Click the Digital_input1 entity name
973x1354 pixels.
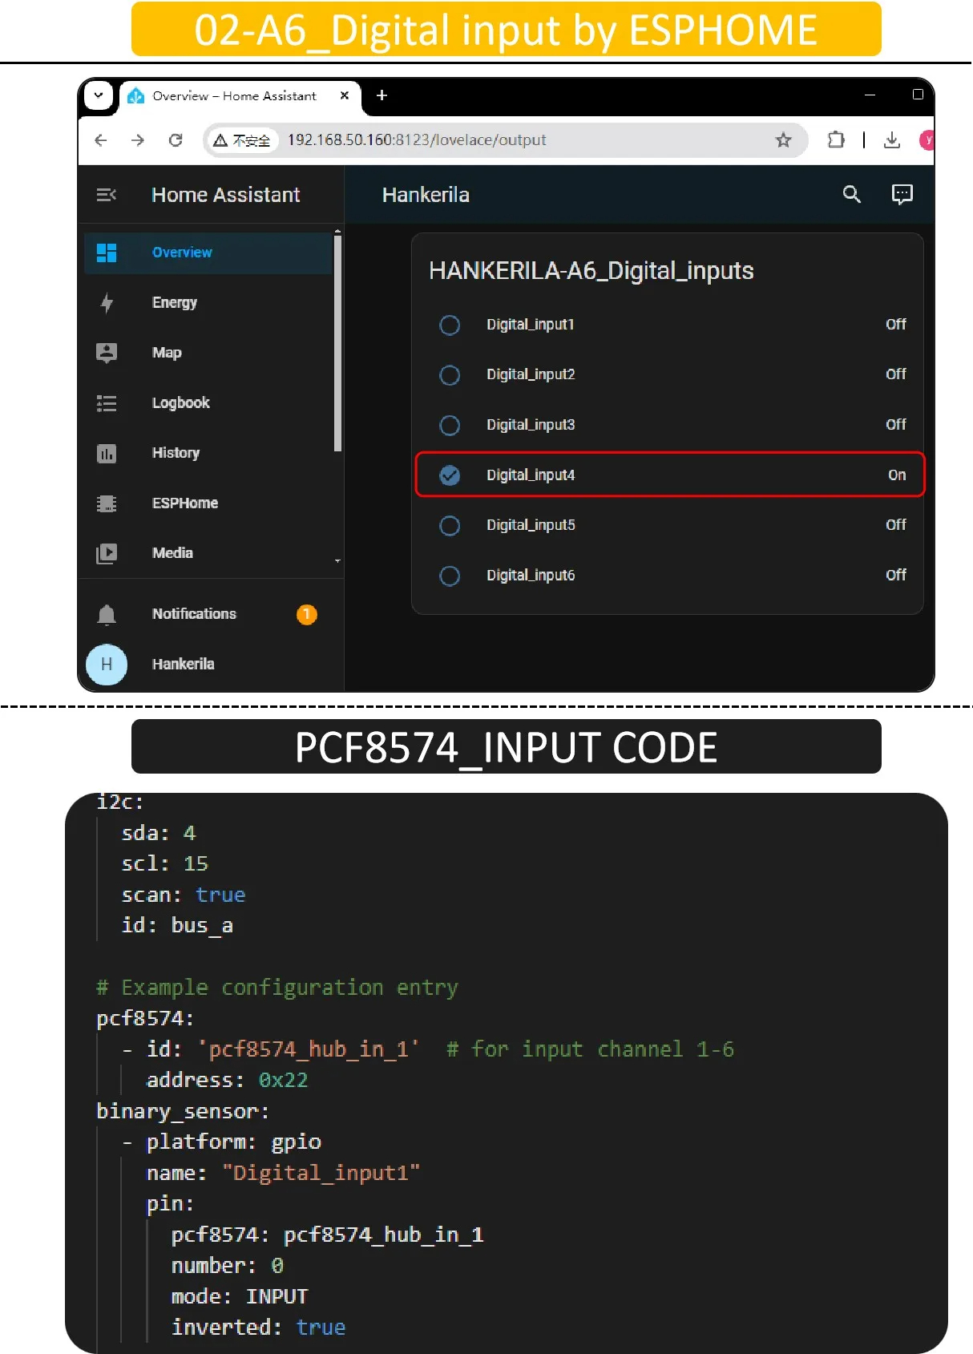click(531, 325)
